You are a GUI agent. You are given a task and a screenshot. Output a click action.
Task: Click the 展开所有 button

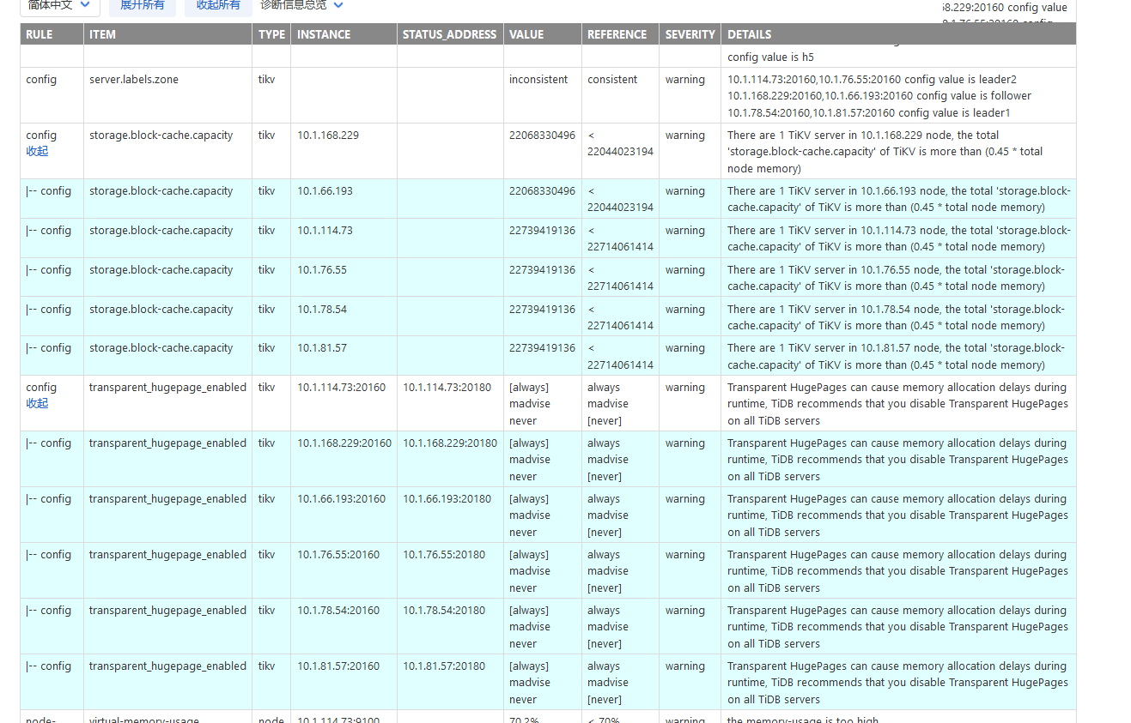142,5
